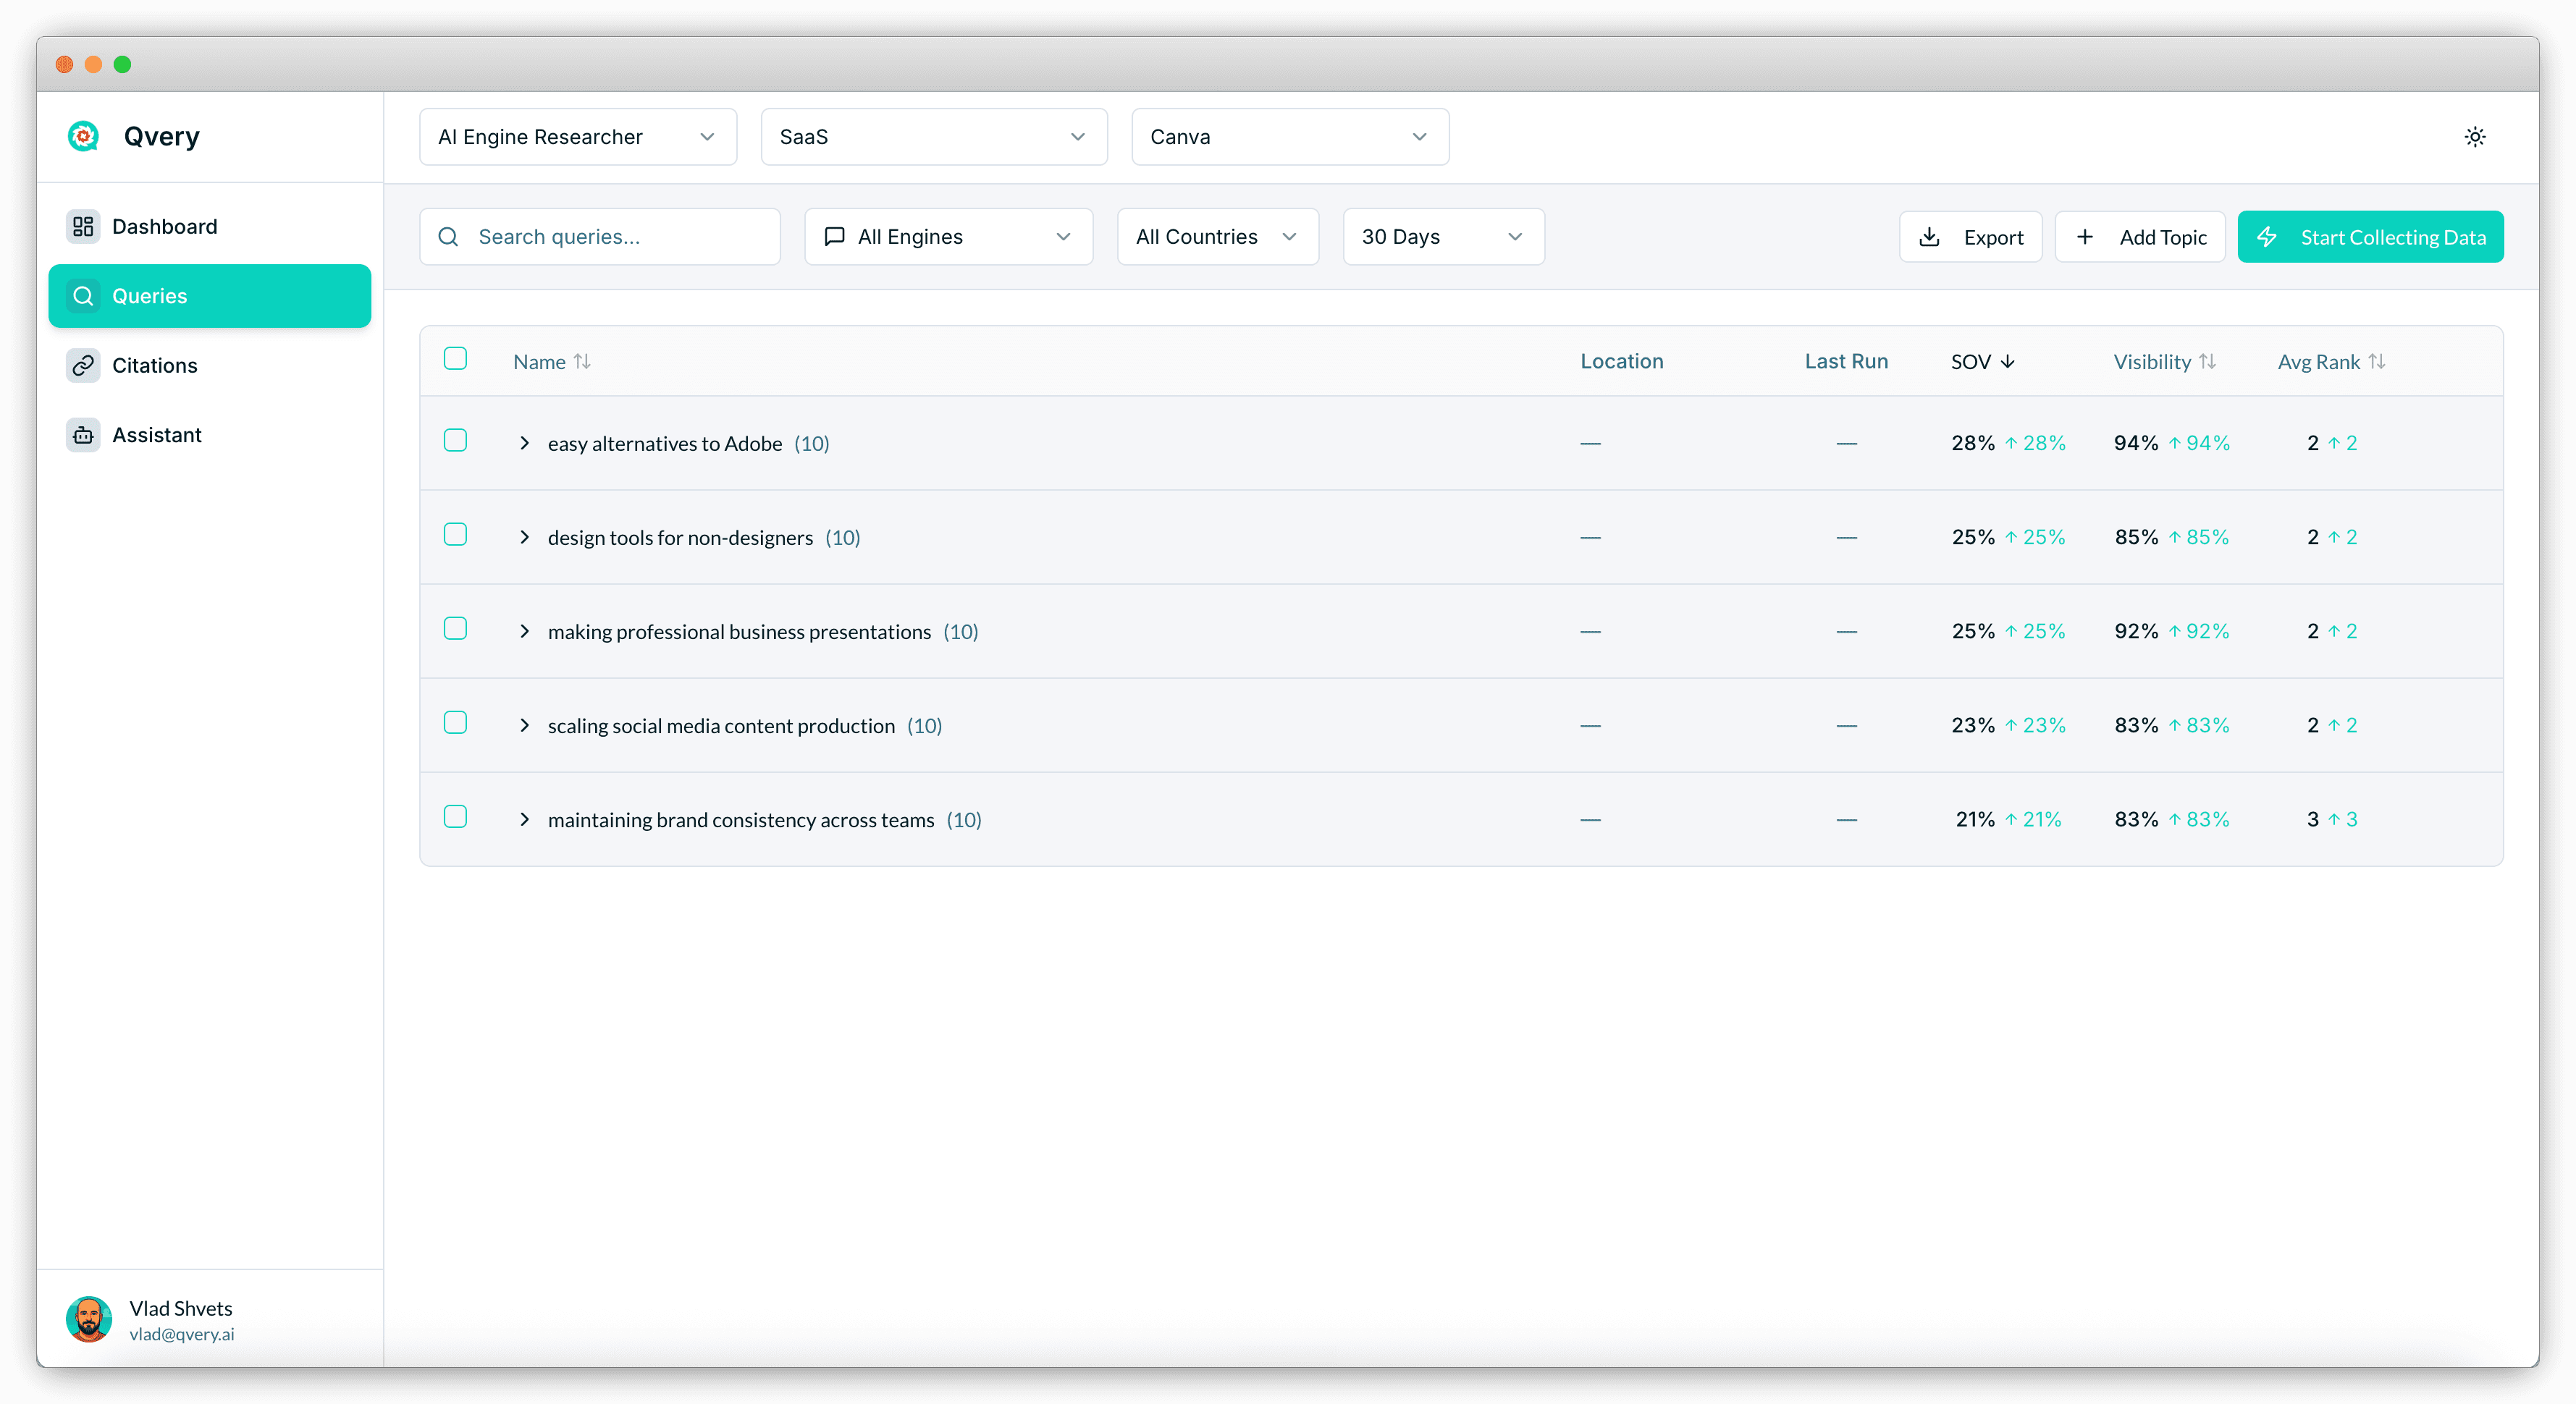Expand the 'making professional business presentations' topic chevron

(x=524, y=632)
